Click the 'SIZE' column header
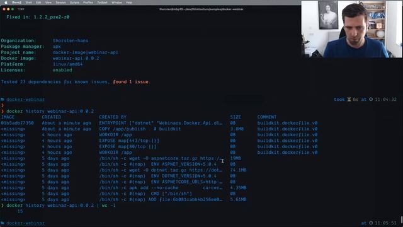Screen dimensions: 403x227 click(x=236, y=117)
